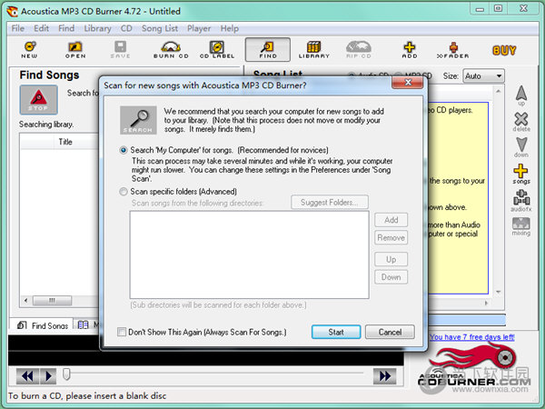Click the New toolbar icon

30,50
